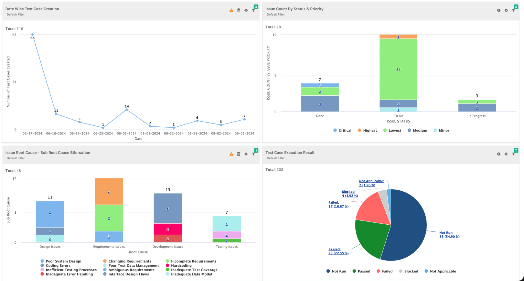Viewport: 524px width, 281px height.
Task: Click the Failed 17 (16.67 %) link
Action: 338,206
